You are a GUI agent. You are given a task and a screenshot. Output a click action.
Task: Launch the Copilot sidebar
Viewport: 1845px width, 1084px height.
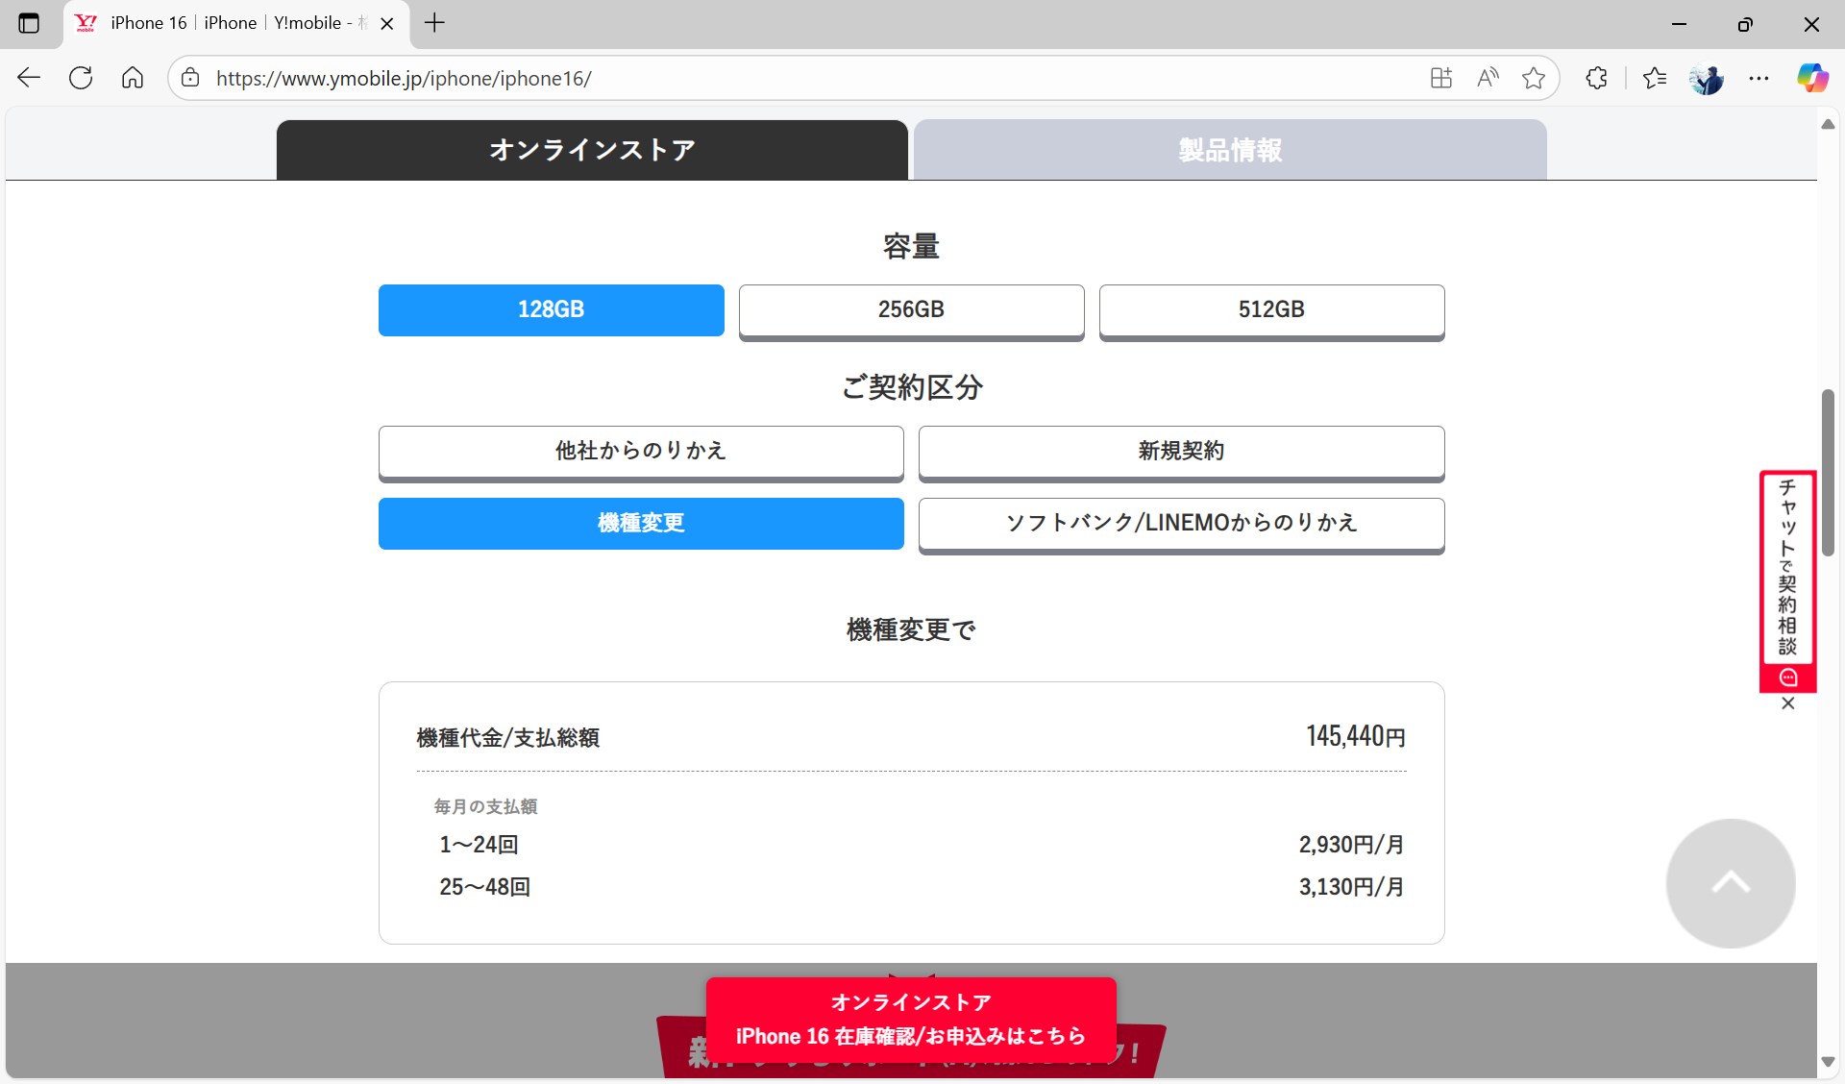coord(1812,78)
